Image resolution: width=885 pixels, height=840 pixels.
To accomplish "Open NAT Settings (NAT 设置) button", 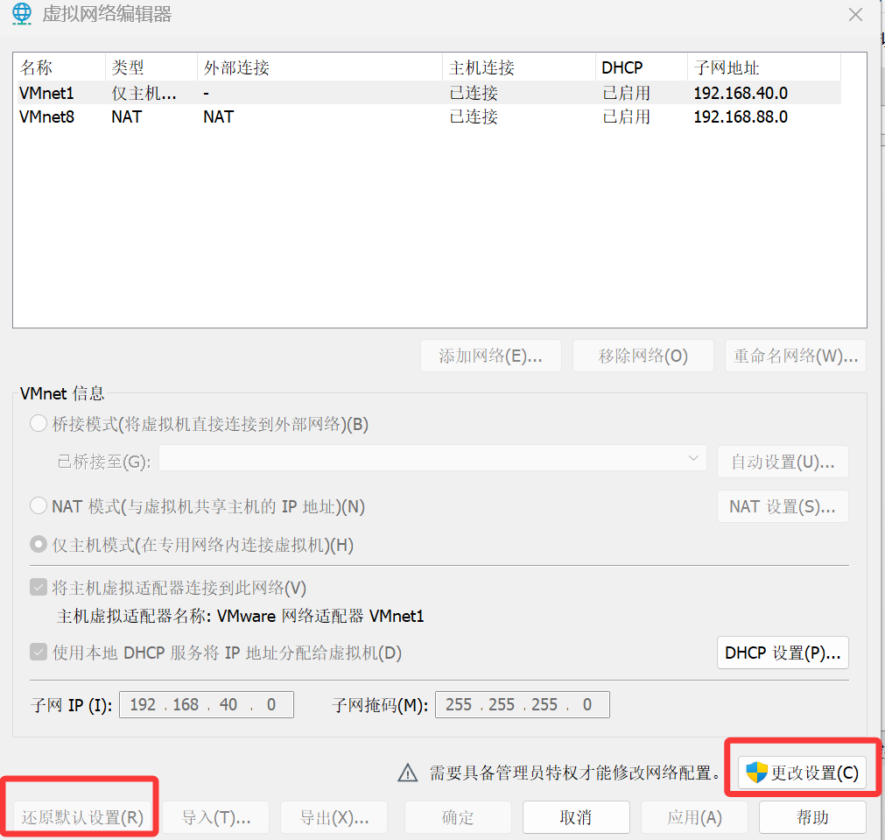I will pos(783,506).
